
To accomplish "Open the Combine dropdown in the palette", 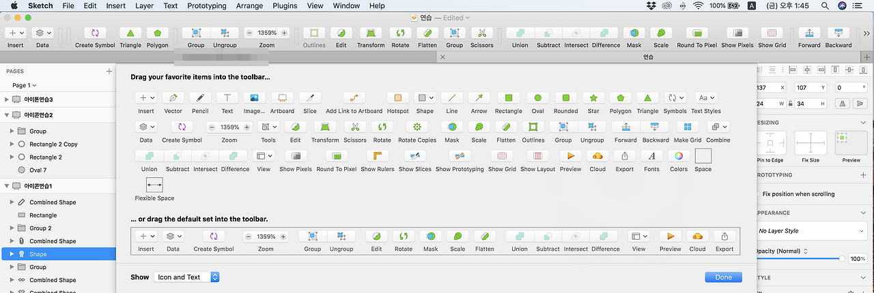I will 718,127.
